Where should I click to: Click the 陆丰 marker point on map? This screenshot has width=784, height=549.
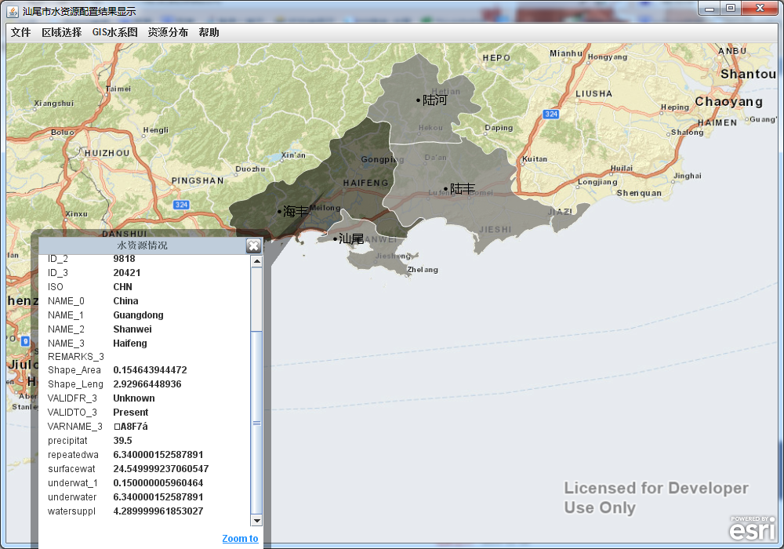(446, 188)
